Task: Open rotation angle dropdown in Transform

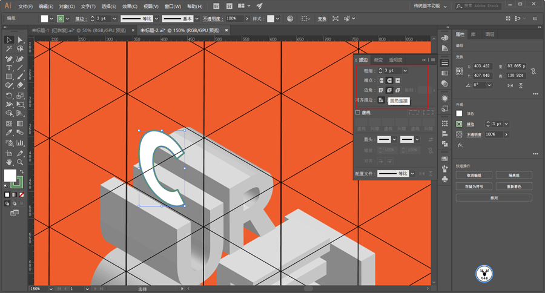Action: (489, 85)
